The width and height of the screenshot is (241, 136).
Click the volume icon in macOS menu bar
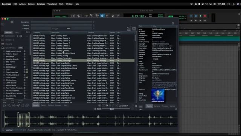point(215,4)
